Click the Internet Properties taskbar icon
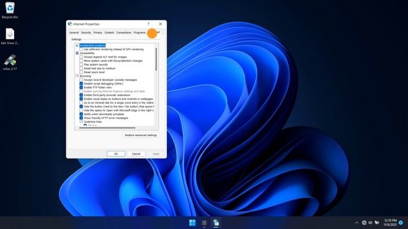408x229 pixels. [x=215, y=223]
